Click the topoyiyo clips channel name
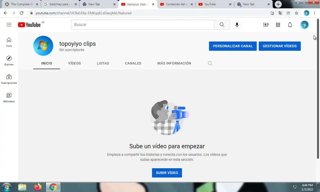The width and height of the screenshot is (320, 192). (x=77, y=44)
